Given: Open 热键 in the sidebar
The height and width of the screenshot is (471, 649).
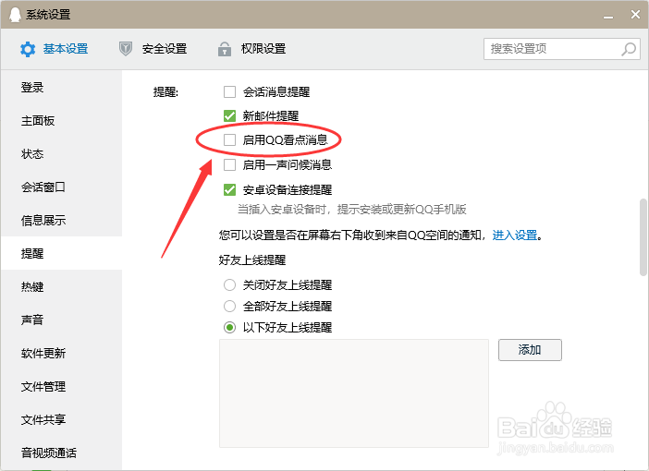Looking at the screenshot, I should [x=61, y=286].
